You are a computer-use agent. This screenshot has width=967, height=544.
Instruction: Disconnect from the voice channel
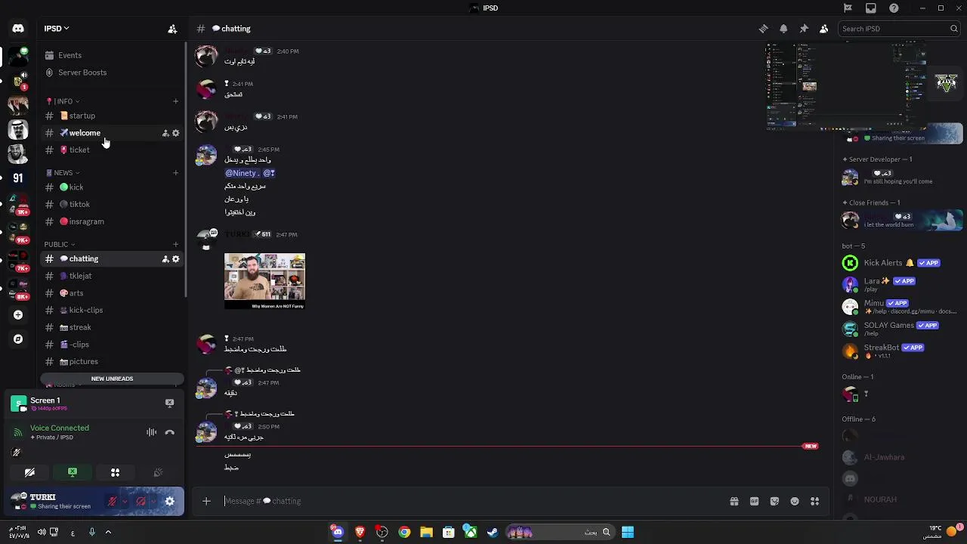coord(170,432)
